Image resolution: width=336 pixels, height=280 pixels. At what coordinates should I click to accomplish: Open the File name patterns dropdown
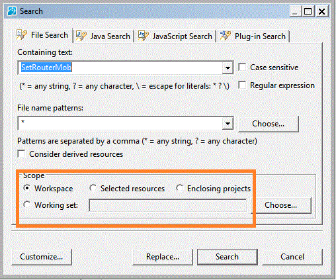point(228,123)
